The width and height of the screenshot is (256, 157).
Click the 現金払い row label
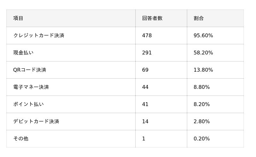click(x=23, y=53)
